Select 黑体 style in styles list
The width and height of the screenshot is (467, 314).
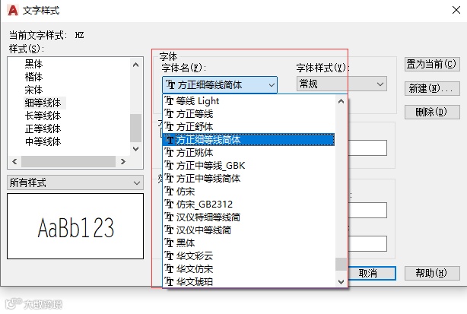pos(33,64)
